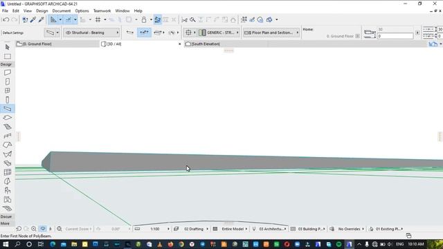Click the Default Settings button
This screenshot has height=249, width=443.
(x=13, y=33)
